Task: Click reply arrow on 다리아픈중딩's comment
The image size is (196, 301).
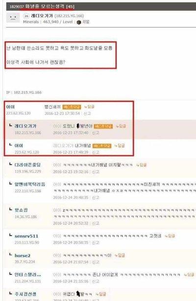Action: click(x=141, y=165)
